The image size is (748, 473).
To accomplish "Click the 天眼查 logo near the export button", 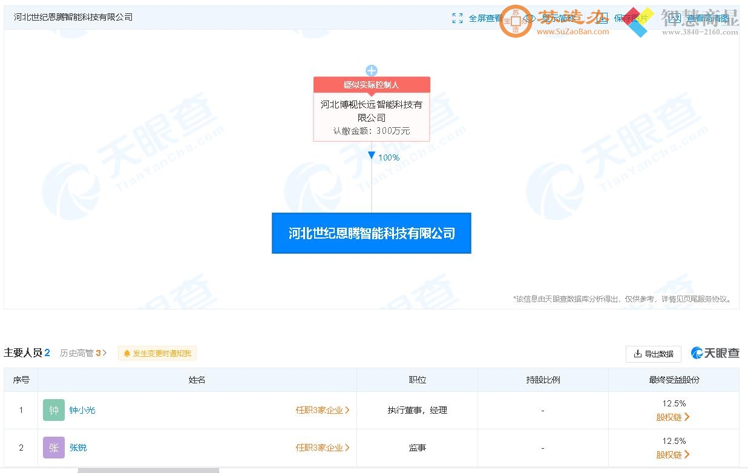I will 715,353.
